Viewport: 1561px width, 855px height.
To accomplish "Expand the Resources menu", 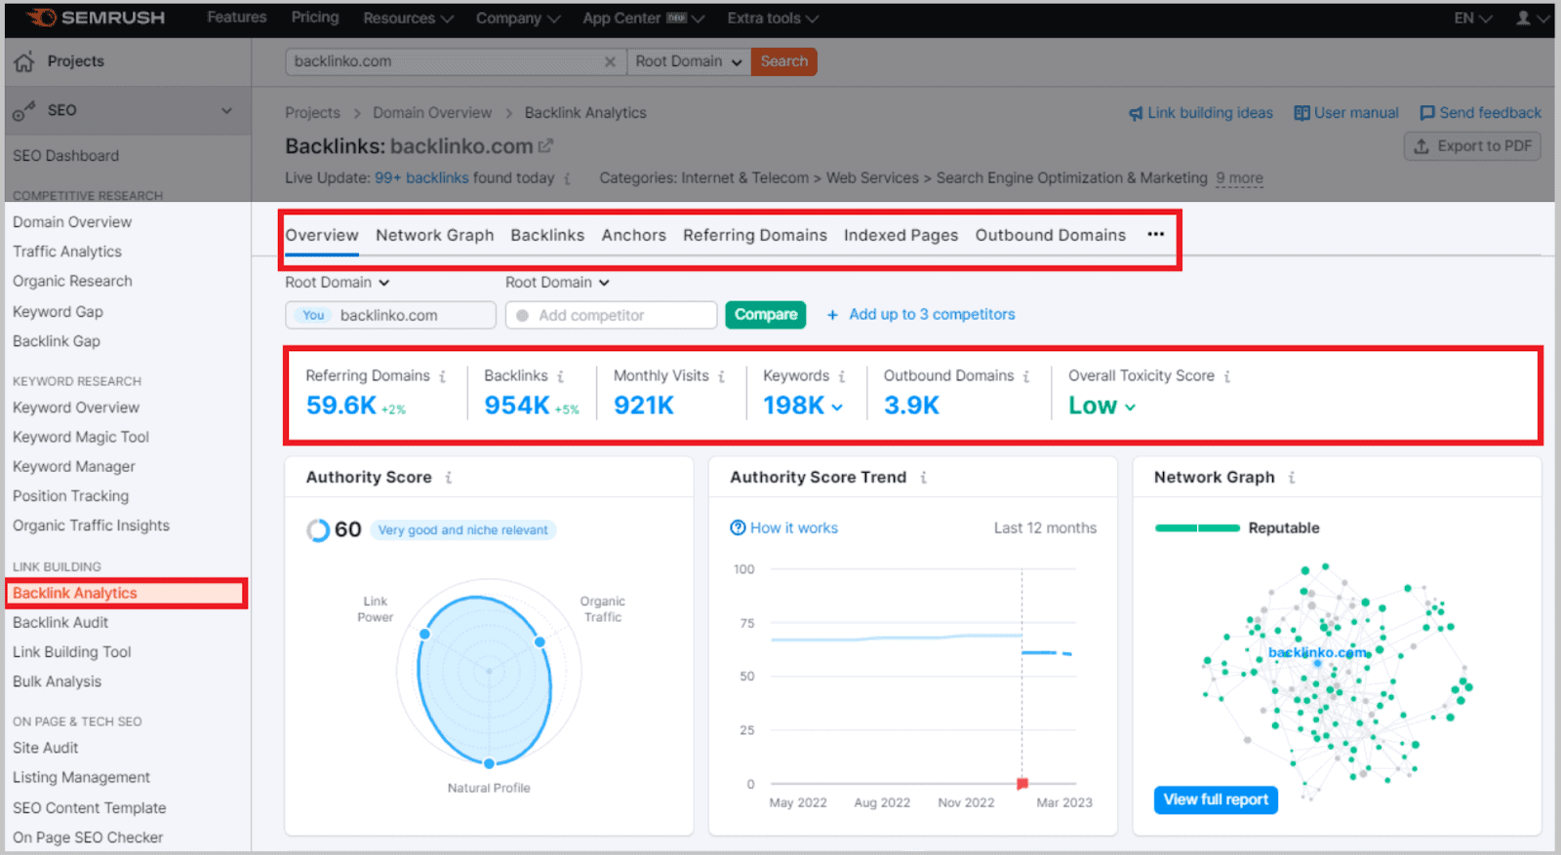I will tap(408, 18).
